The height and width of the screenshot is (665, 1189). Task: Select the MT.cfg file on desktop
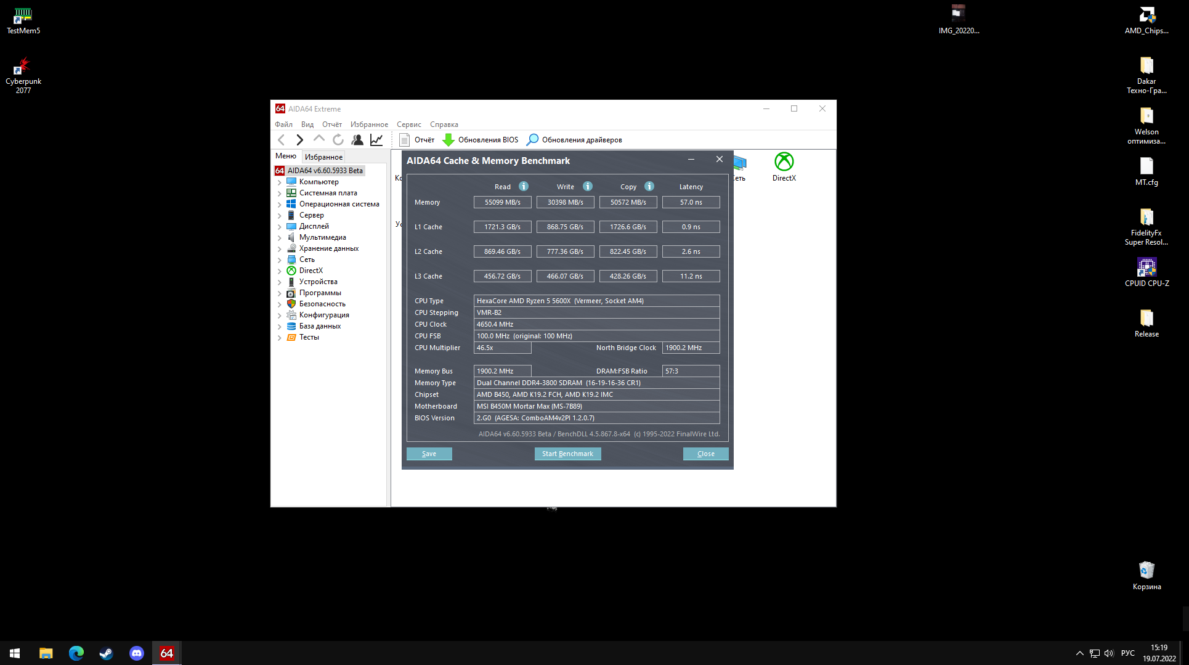[x=1146, y=171]
